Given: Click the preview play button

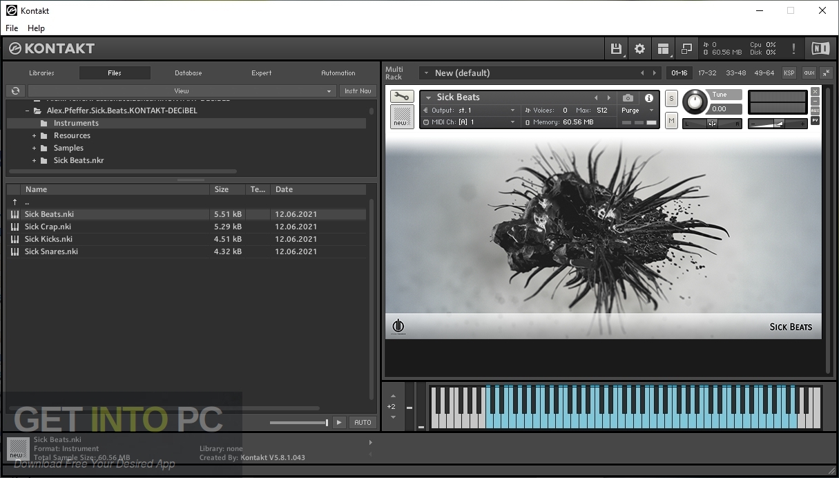Looking at the screenshot, I should pyautogui.click(x=339, y=422).
